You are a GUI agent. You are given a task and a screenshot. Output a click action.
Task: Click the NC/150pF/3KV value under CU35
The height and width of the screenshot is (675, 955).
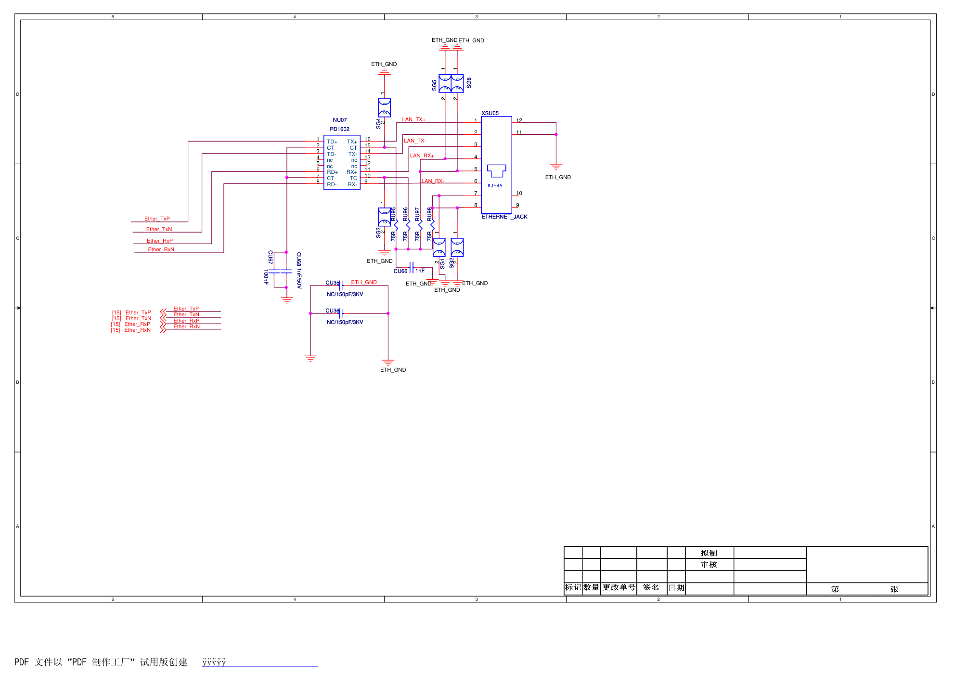[x=345, y=294]
